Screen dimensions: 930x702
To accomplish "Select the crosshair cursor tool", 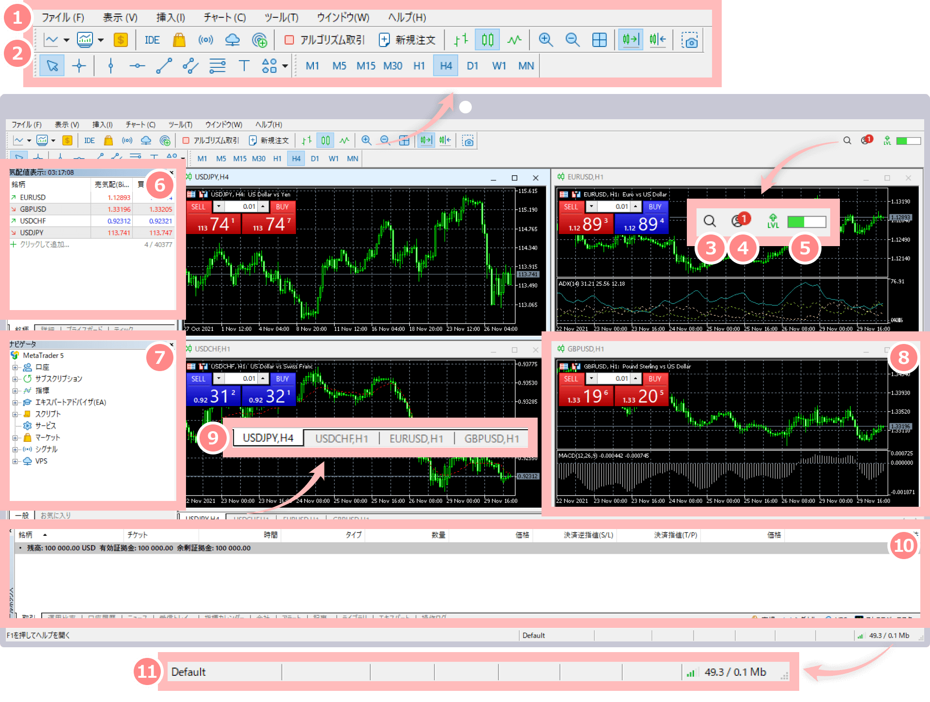I will pos(78,66).
